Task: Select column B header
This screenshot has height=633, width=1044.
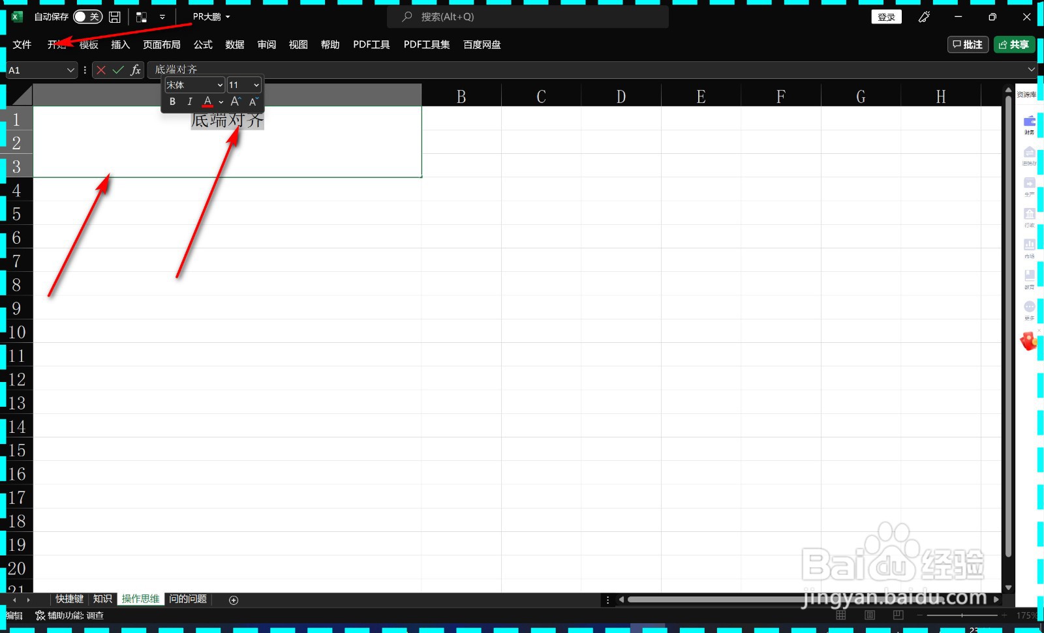Action: pos(461,96)
